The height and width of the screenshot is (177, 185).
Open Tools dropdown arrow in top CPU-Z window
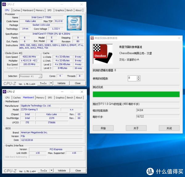click(51, 83)
